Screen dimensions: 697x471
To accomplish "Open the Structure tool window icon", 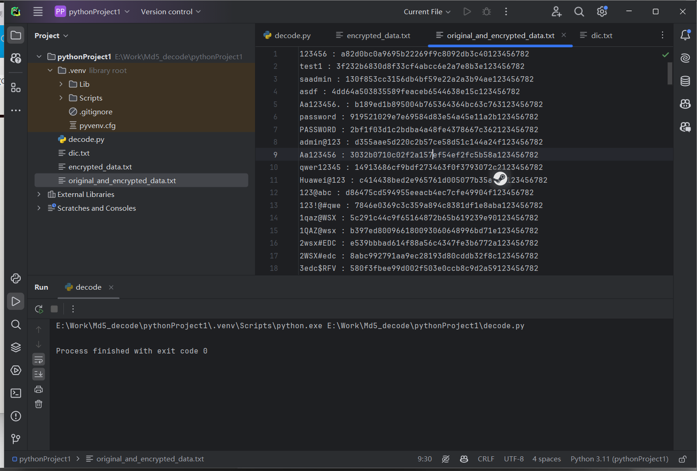I will click(x=16, y=87).
